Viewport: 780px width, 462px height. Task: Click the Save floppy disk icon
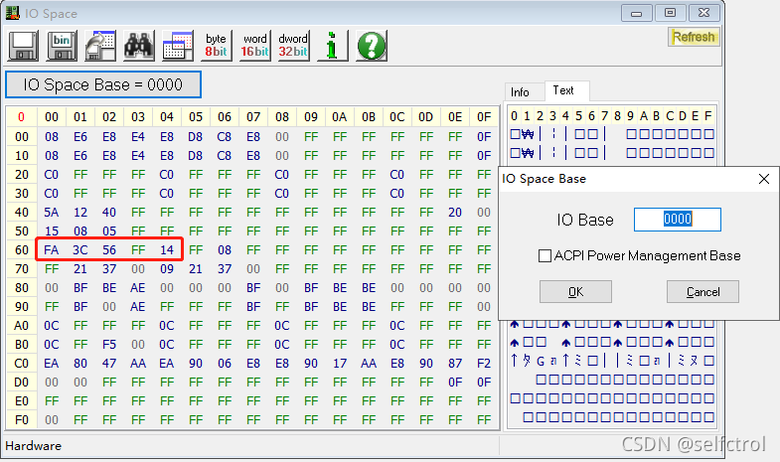point(24,46)
